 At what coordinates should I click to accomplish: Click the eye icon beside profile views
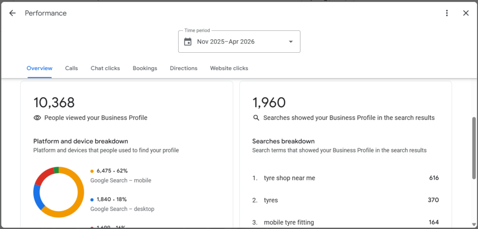(x=37, y=118)
